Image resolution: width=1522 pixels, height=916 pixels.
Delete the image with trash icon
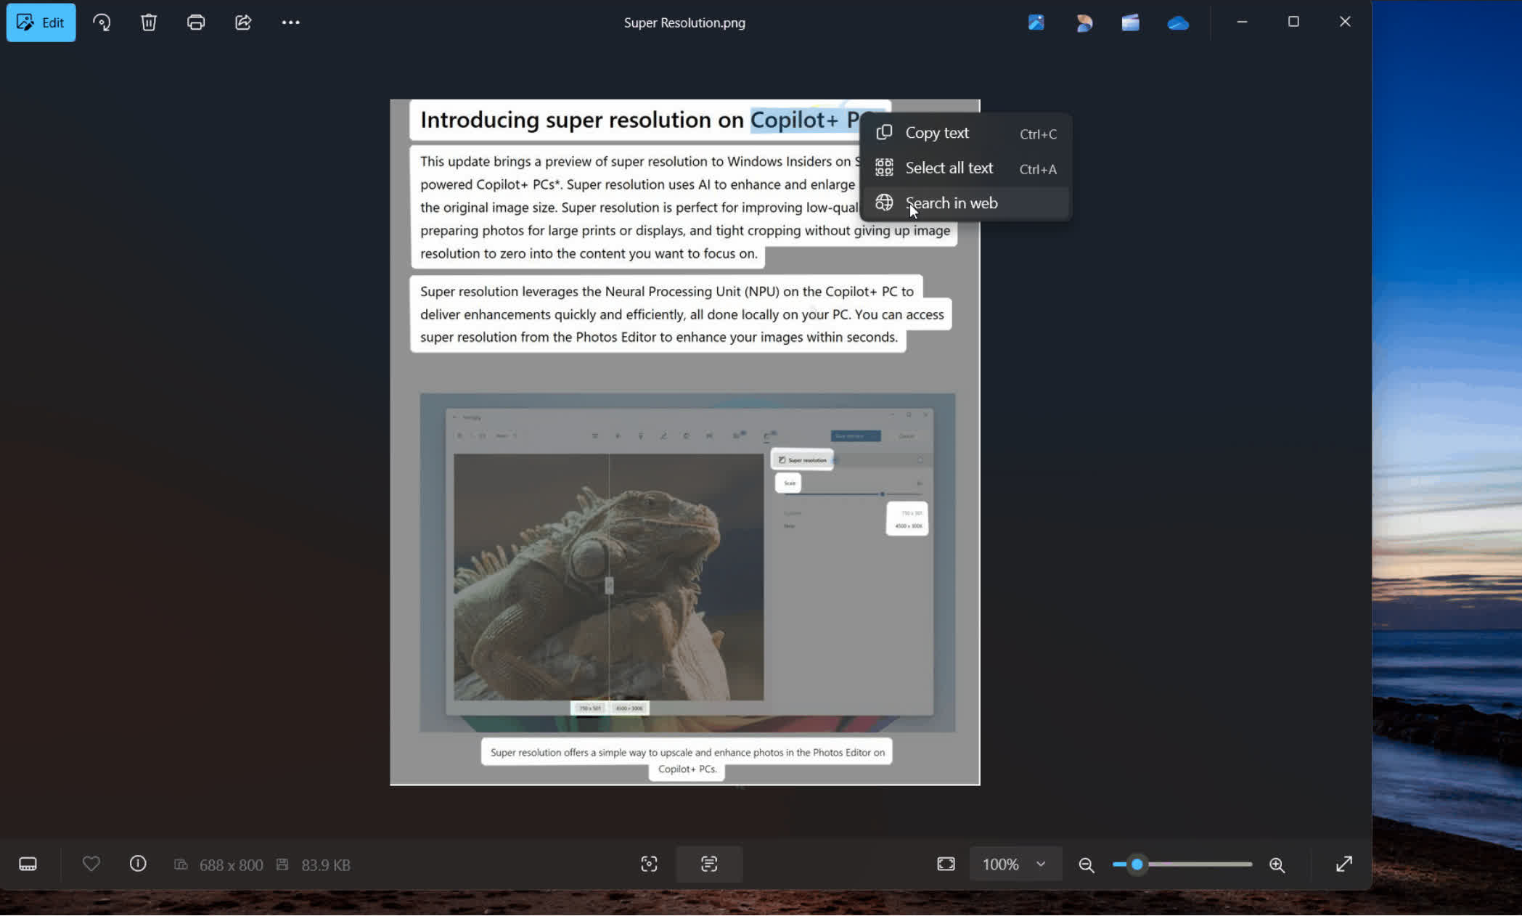point(149,23)
